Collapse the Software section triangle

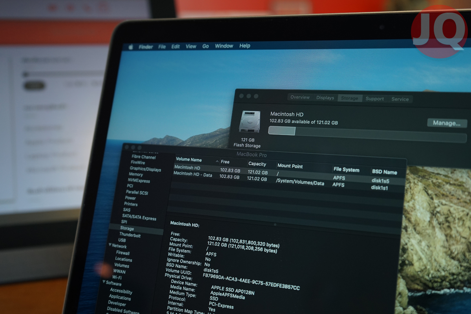[104, 282]
